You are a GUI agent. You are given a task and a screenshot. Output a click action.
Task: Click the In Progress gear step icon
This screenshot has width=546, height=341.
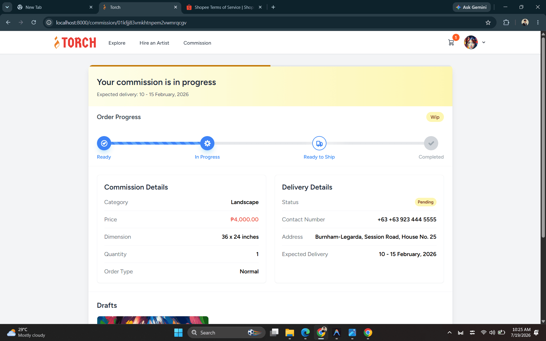click(x=207, y=143)
